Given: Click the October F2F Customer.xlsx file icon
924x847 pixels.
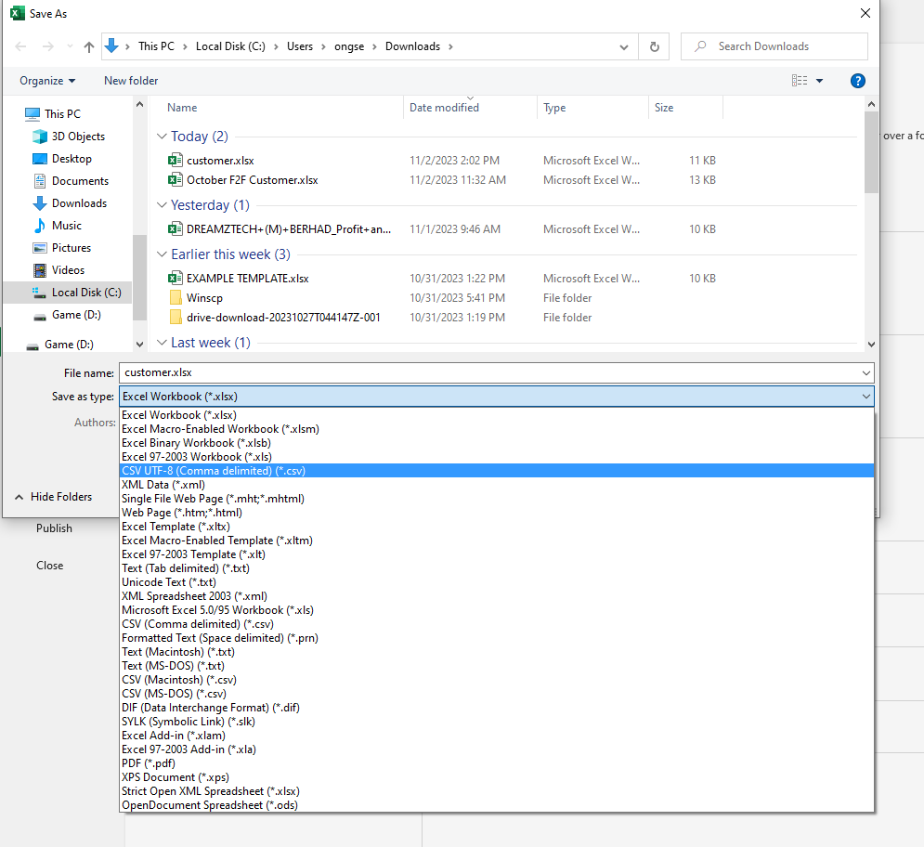Looking at the screenshot, I should [175, 180].
